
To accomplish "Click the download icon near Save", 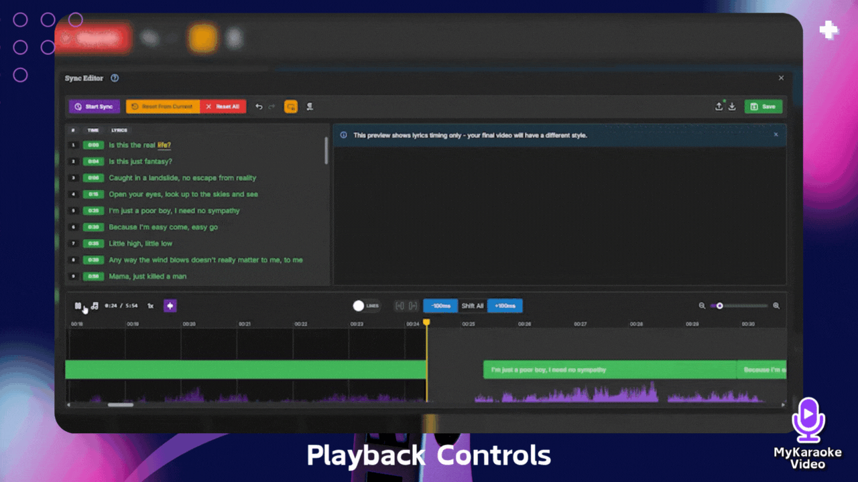I will tap(732, 106).
